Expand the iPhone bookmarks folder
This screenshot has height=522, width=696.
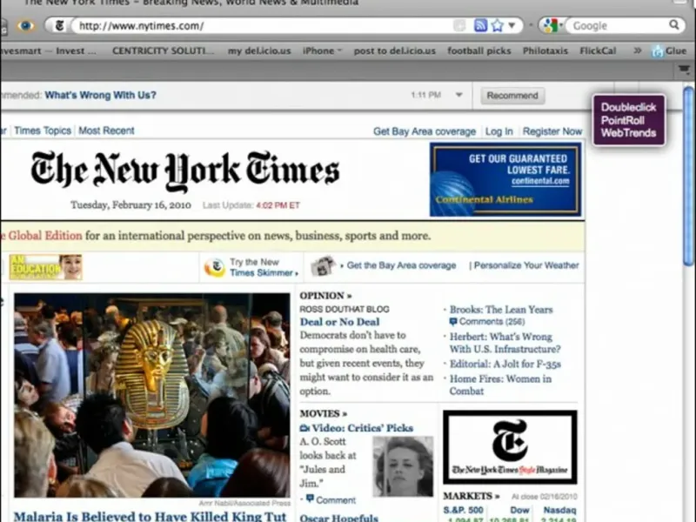pos(322,50)
